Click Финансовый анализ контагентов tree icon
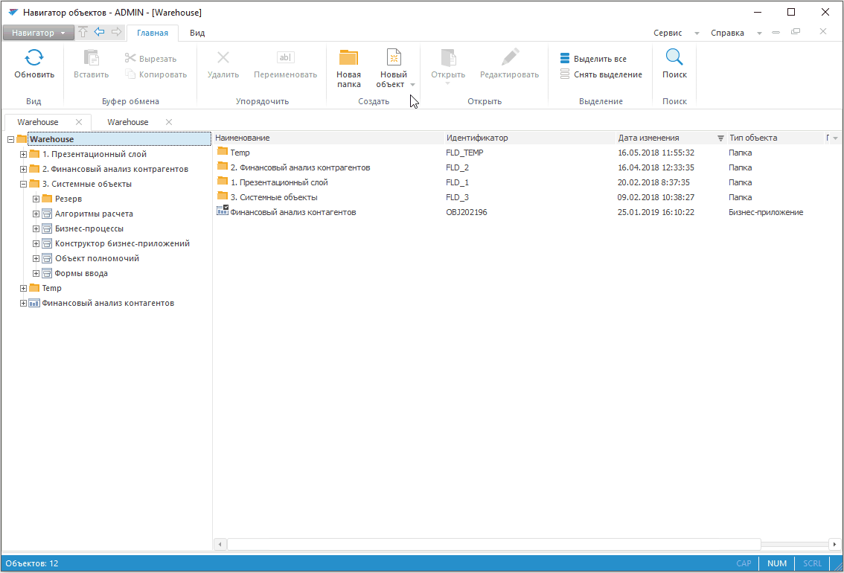 coord(34,303)
